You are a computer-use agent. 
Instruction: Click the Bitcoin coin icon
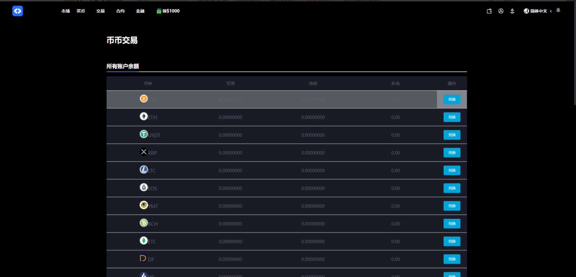pos(144,99)
